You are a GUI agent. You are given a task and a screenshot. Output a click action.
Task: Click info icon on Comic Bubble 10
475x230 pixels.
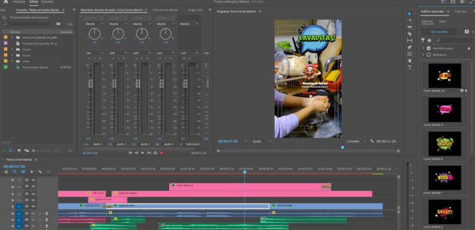[x=462, y=90]
